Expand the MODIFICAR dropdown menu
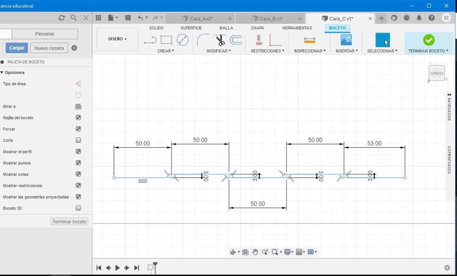The width and height of the screenshot is (457, 276). coord(219,51)
